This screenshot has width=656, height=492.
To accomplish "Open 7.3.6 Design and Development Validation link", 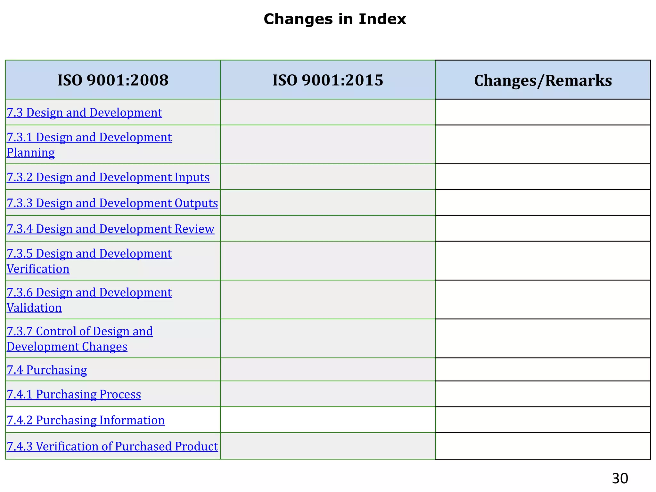I will [x=89, y=292].
